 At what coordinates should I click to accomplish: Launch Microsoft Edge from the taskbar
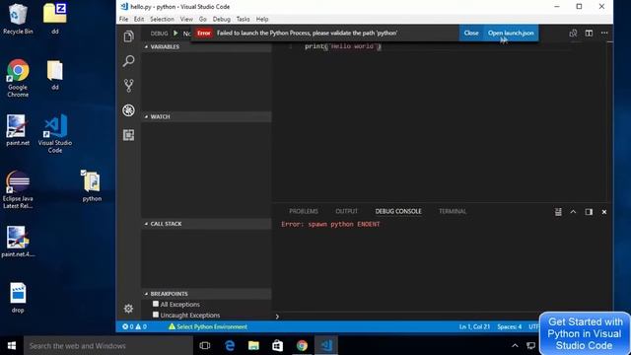coord(230,345)
